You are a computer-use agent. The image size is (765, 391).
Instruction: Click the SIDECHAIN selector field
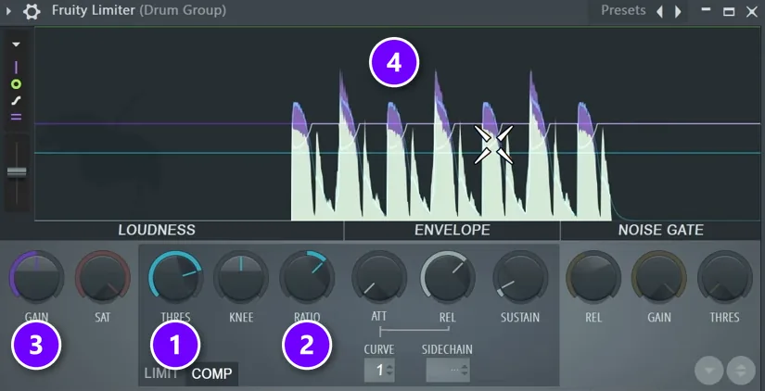(448, 371)
